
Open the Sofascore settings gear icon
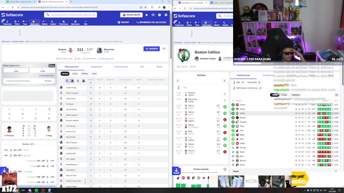(x=166, y=15)
